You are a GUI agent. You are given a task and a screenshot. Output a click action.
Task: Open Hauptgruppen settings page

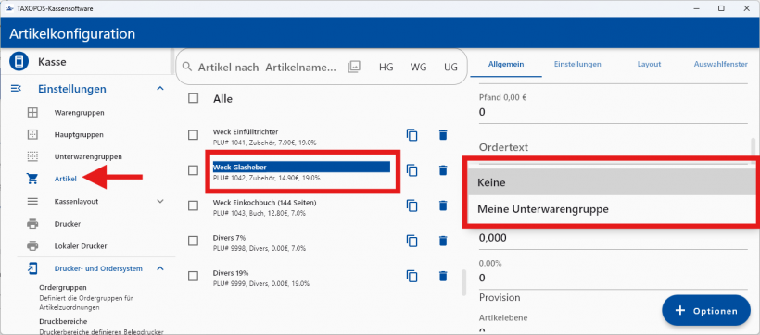79,134
